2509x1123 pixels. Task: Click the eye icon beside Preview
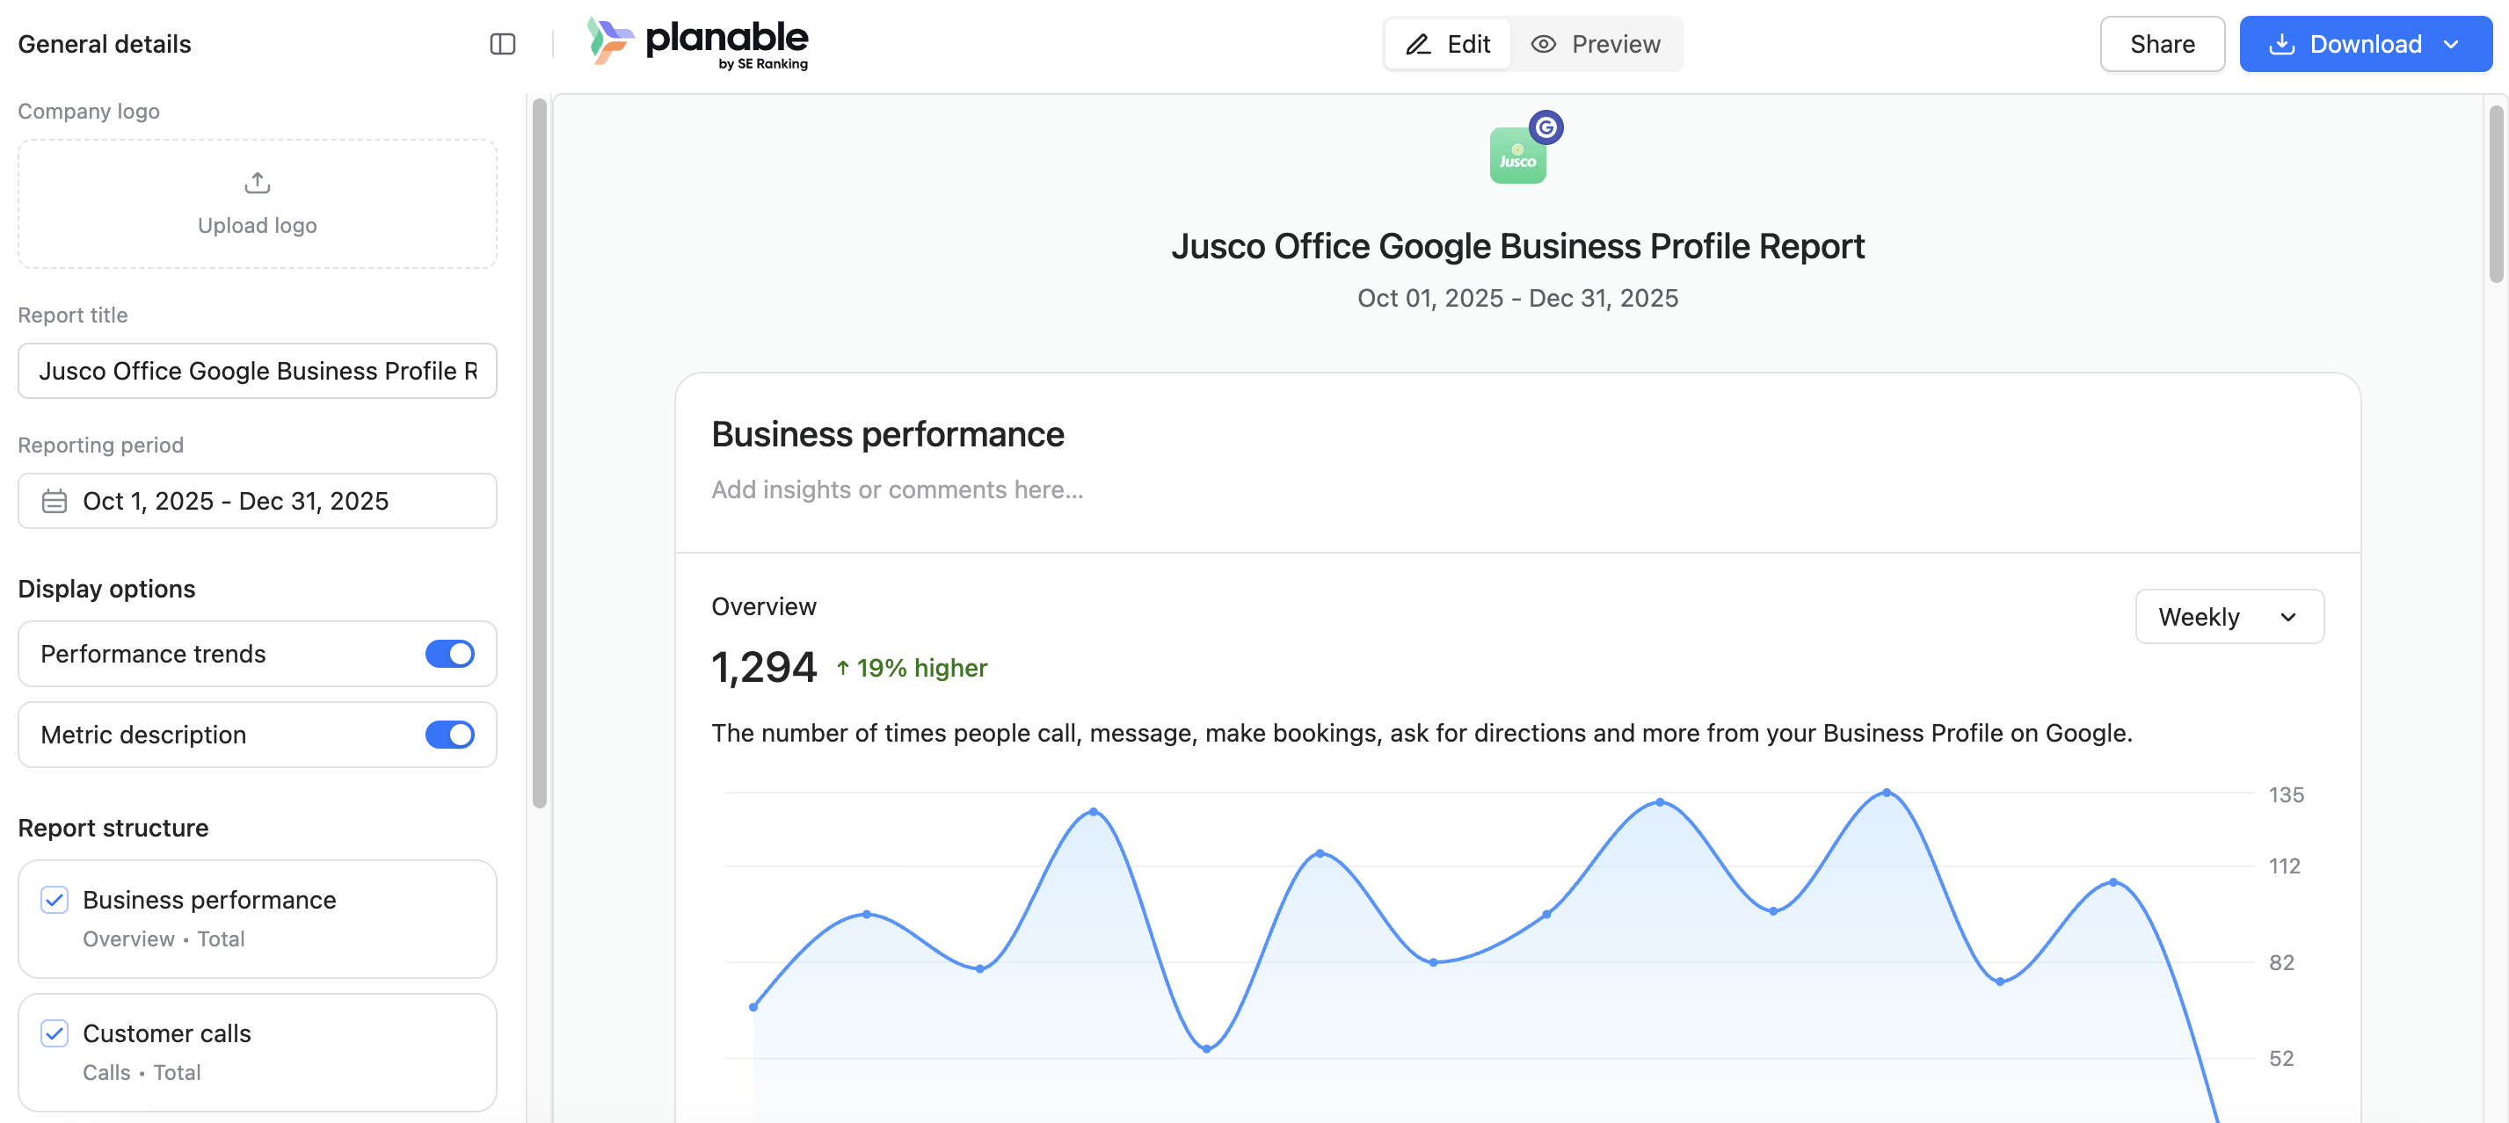tap(1544, 44)
